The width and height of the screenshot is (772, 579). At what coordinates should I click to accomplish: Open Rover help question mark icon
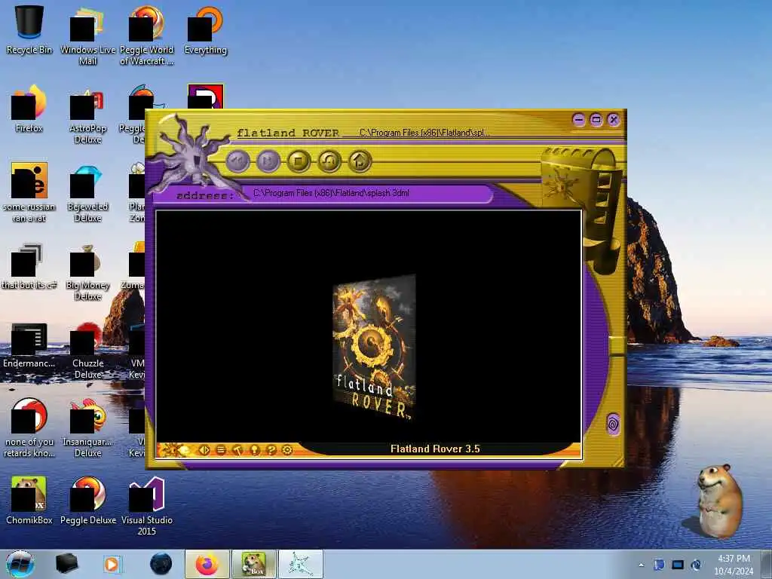pyautogui.click(x=271, y=449)
